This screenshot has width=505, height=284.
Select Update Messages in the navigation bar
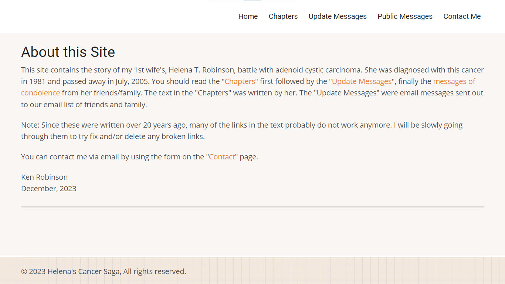(338, 16)
